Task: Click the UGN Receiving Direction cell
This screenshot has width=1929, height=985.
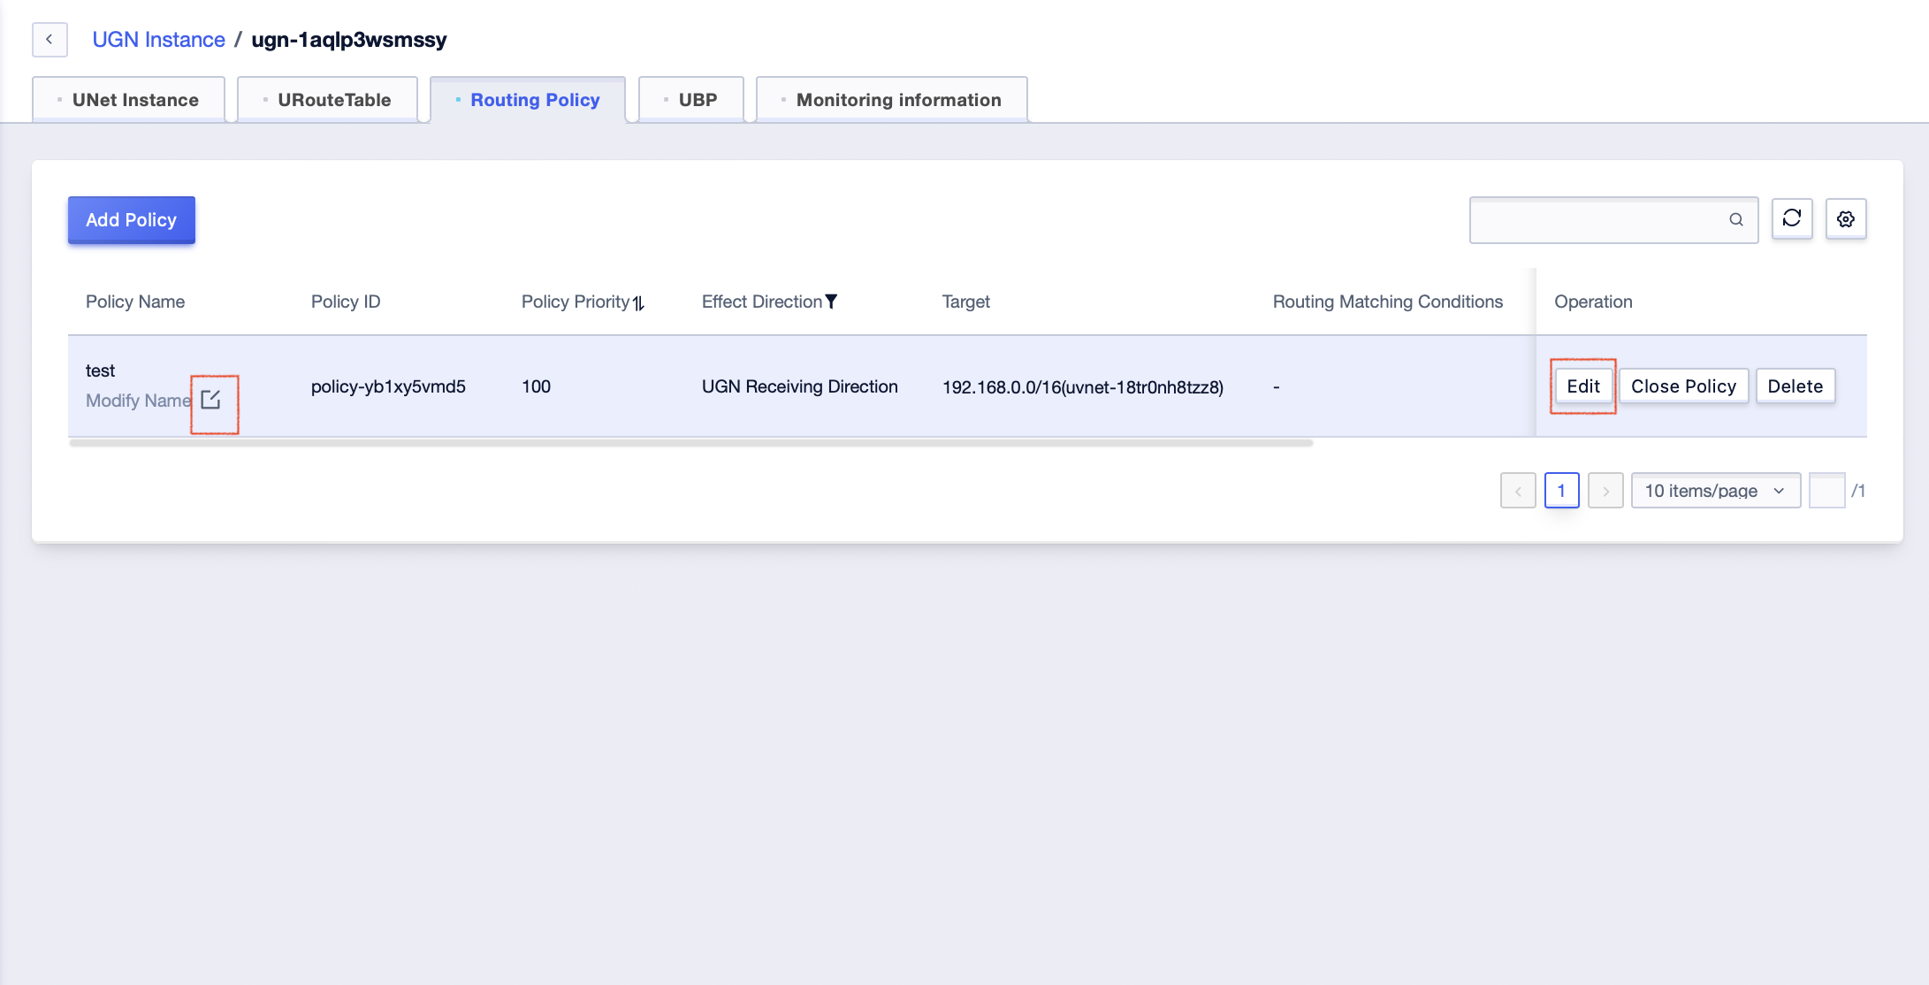Action: [x=800, y=386]
